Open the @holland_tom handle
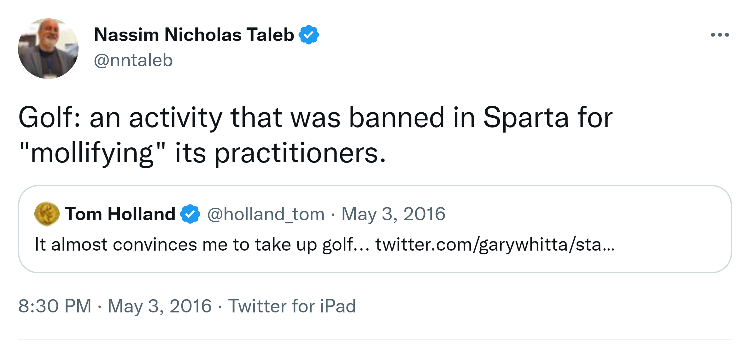The height and width of the screenshot is (350, 749). coord(266,214)
